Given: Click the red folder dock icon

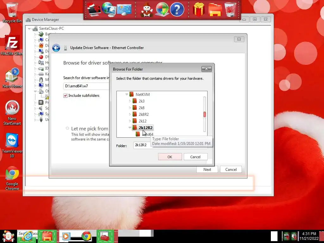Looking at the screenshot, I should tap(215, 9).
